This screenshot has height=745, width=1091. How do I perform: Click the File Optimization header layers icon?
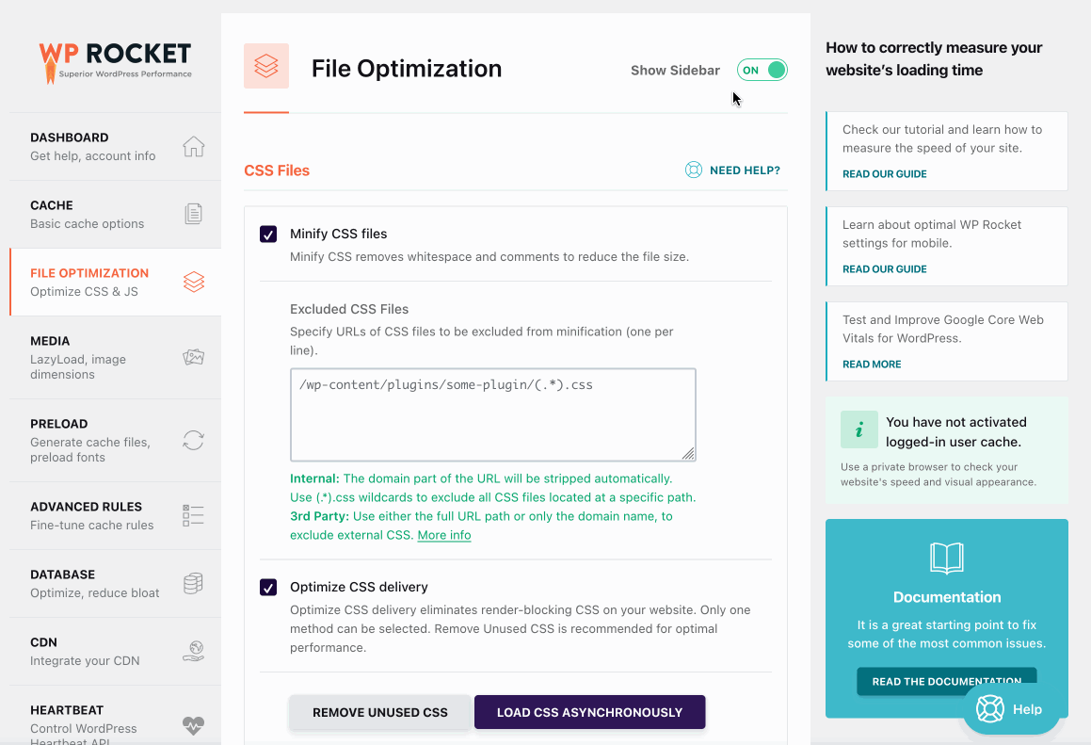tap(265, 66)
